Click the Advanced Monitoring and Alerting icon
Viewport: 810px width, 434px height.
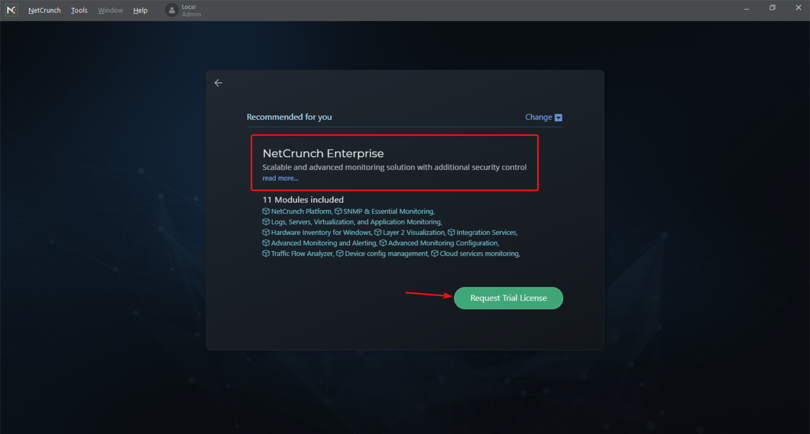pos(266,243)
